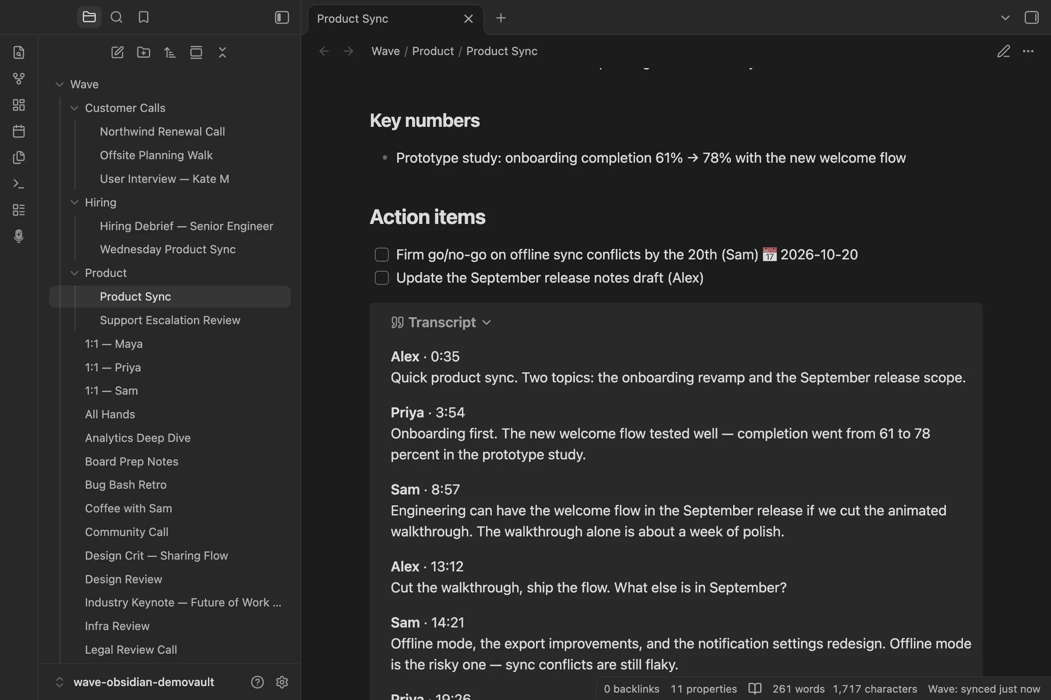Change sort order icon
1051x700 pixels.
[x=170, y=52]
